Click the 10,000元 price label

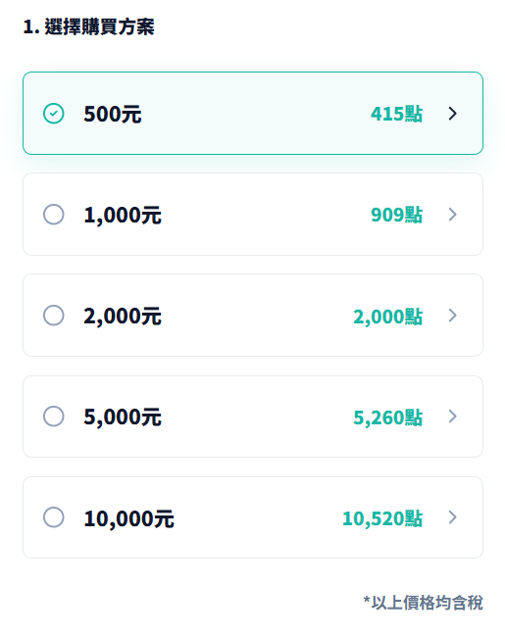(128, 518)
